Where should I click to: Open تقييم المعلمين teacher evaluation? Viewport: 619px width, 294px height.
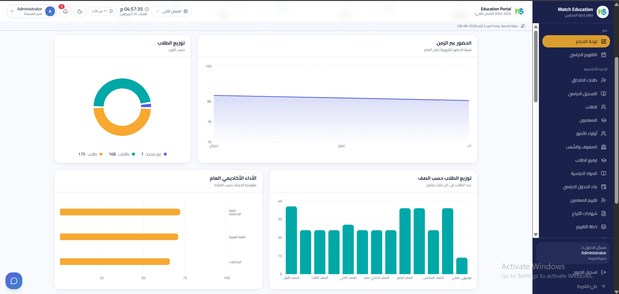tap(576, 200)
